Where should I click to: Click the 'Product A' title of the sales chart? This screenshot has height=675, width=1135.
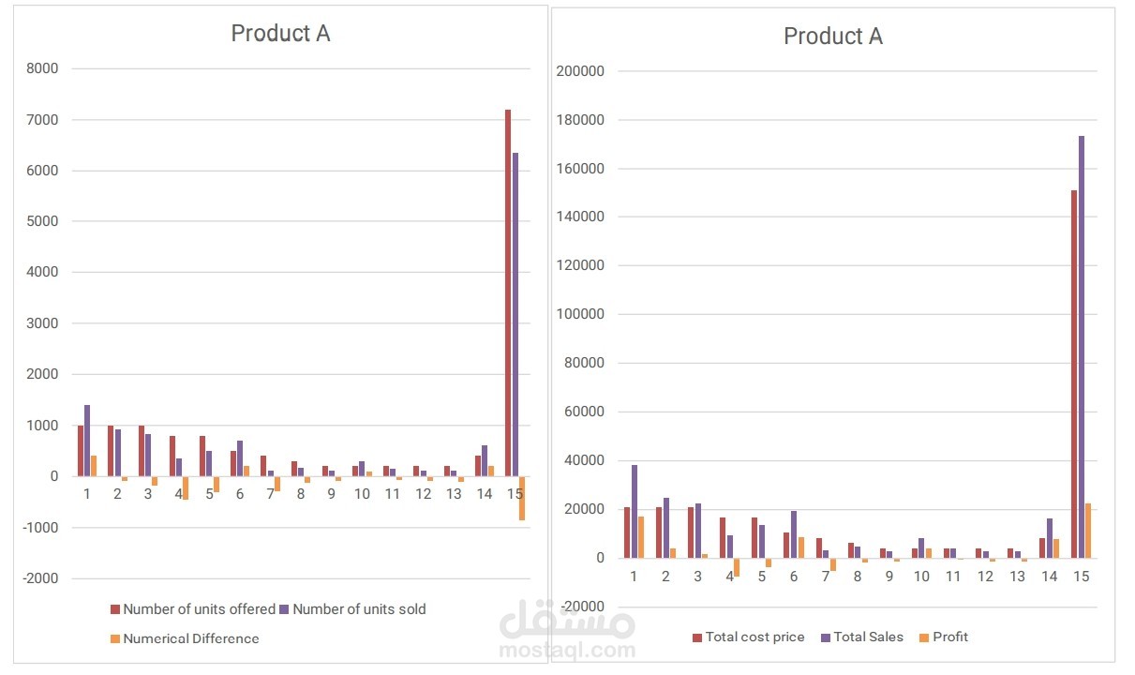[x=832, y=37]
